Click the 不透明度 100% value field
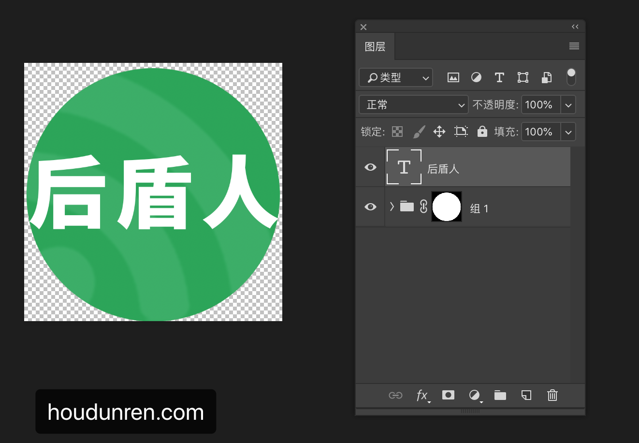The width and height of the screenshot is (639, 443). coord(541,104)
